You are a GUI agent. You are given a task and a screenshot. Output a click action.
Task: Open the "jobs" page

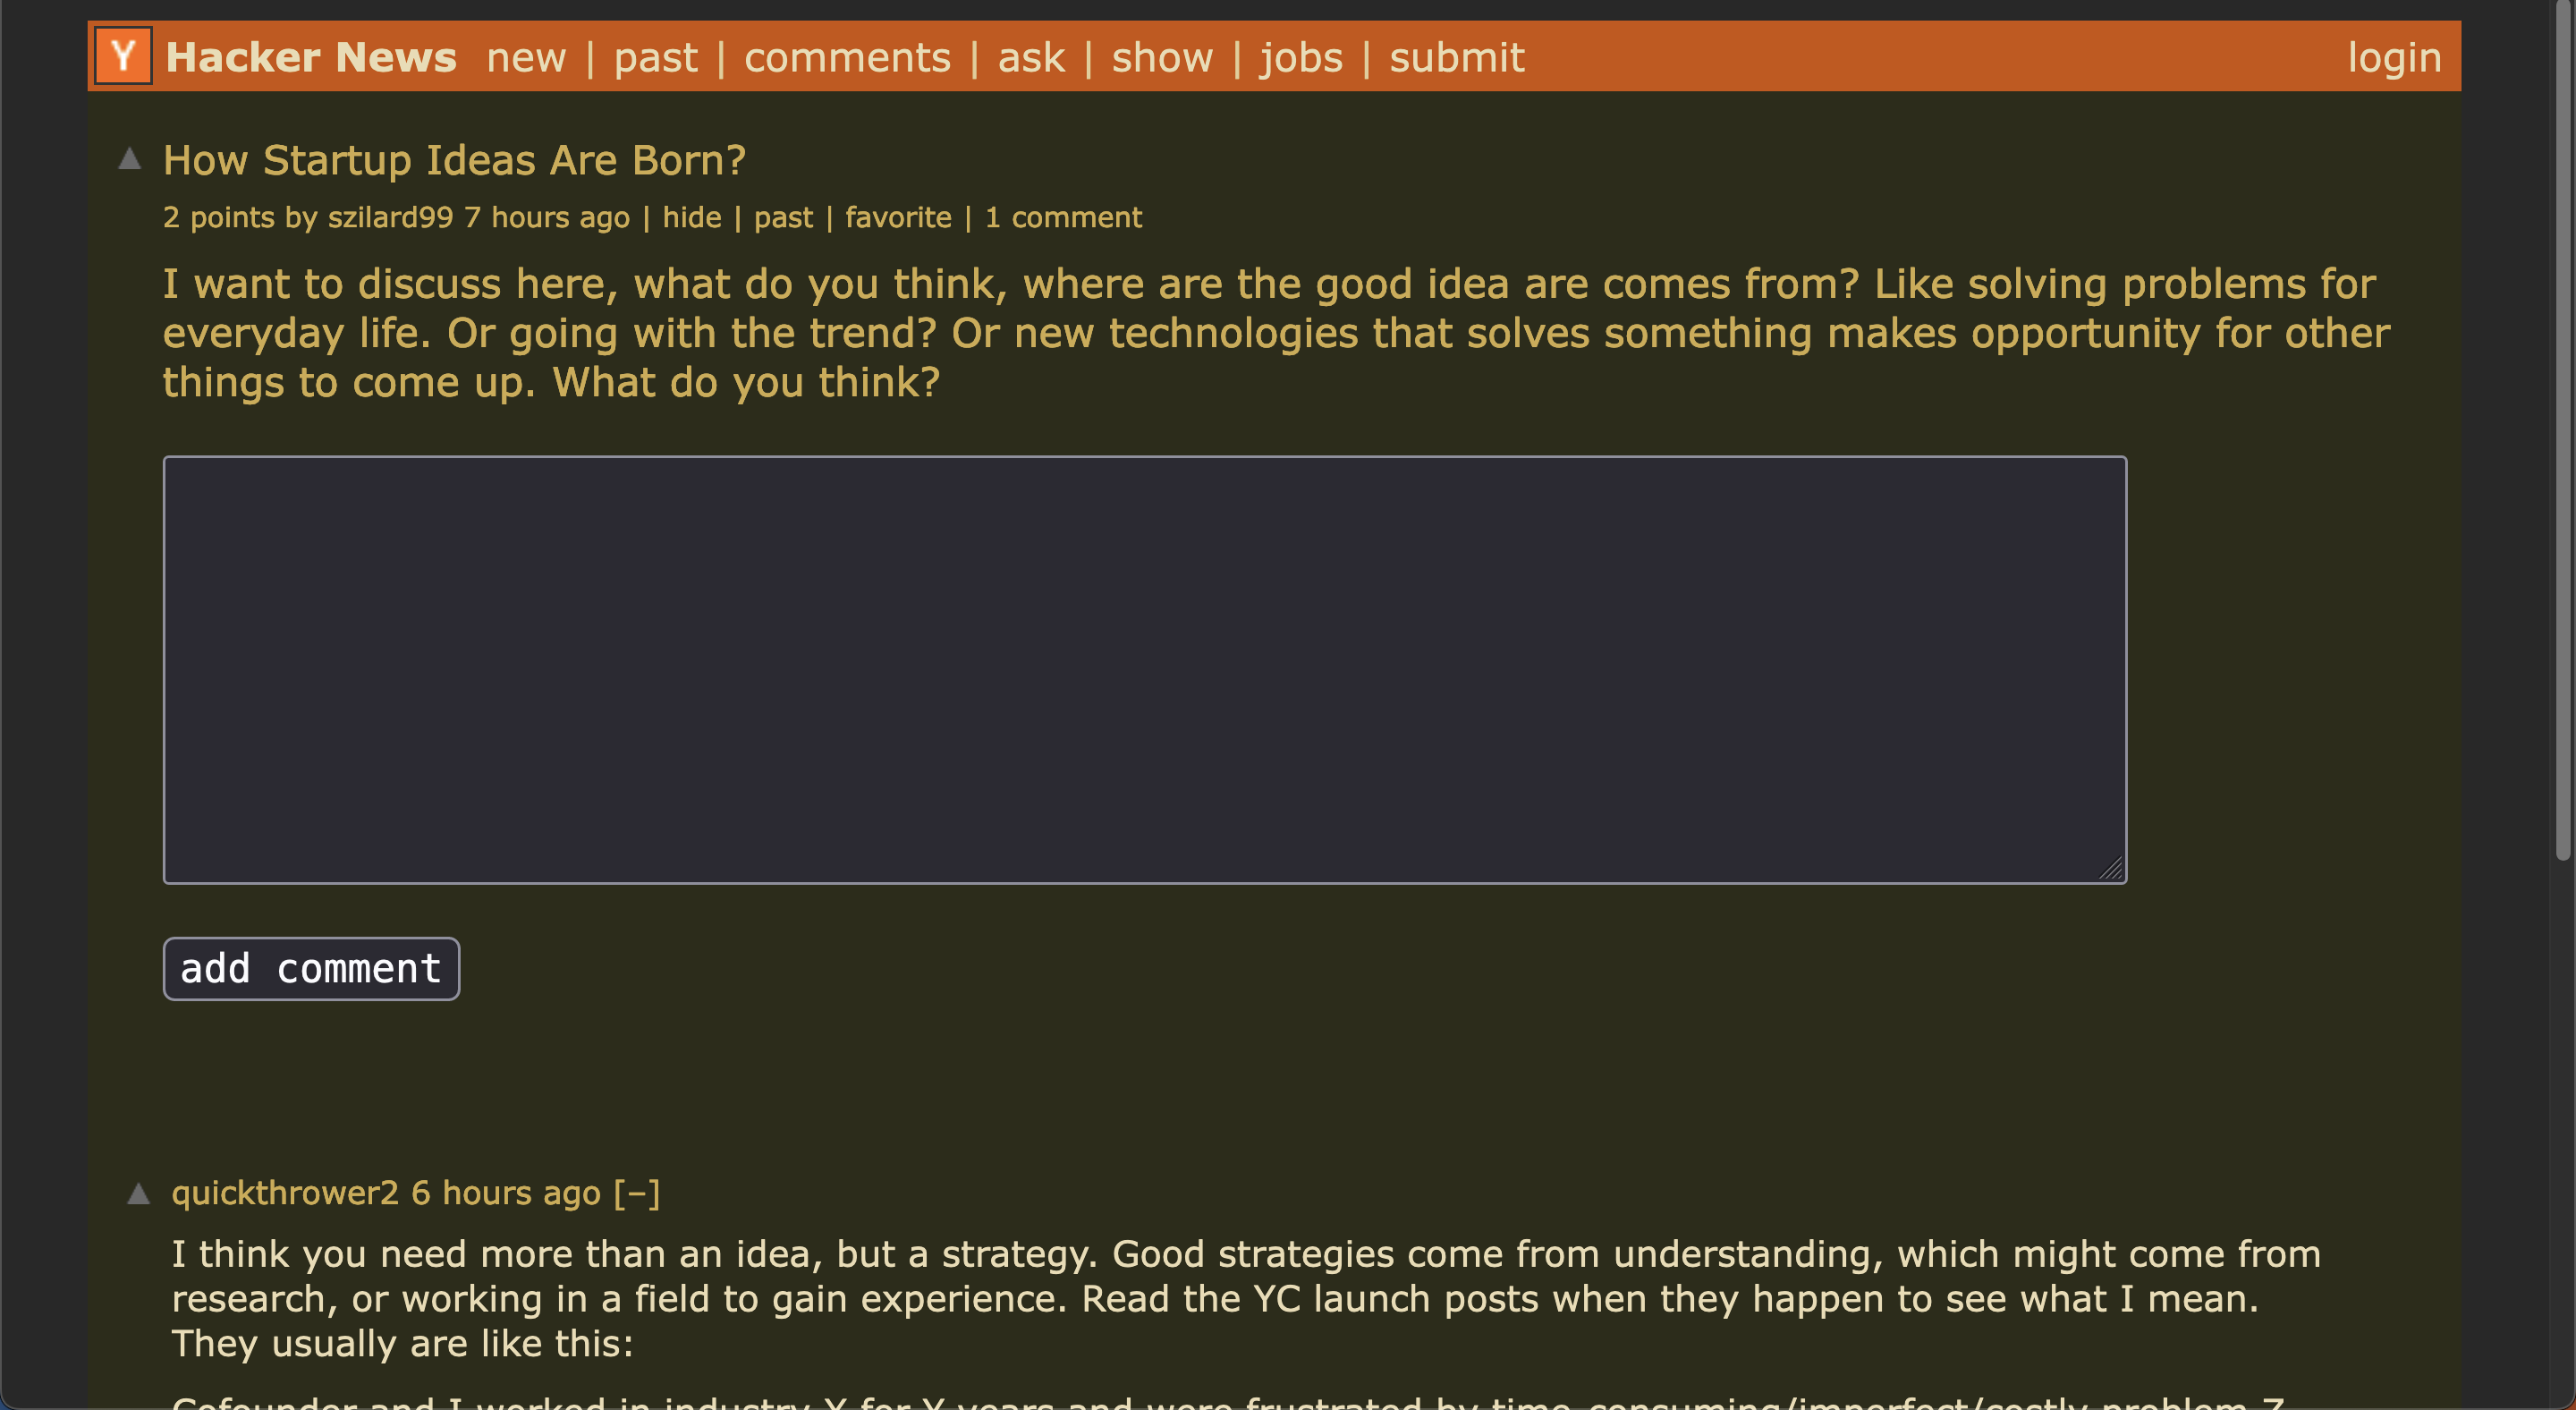[1301, 57]
